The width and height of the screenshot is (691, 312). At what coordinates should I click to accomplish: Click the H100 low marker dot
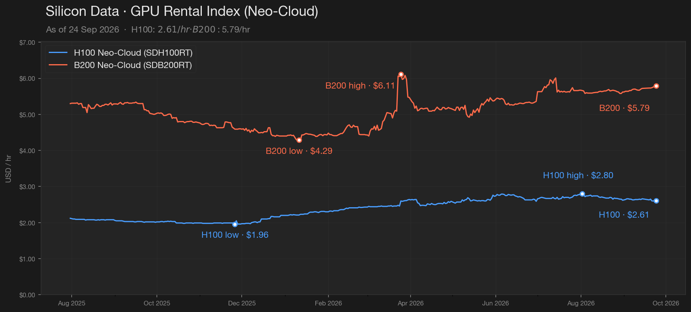235,224
